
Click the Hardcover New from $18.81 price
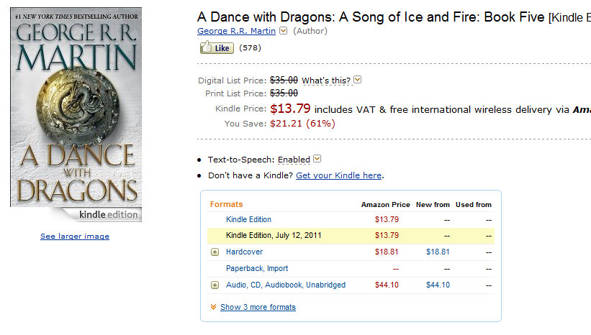coord(438,252)
